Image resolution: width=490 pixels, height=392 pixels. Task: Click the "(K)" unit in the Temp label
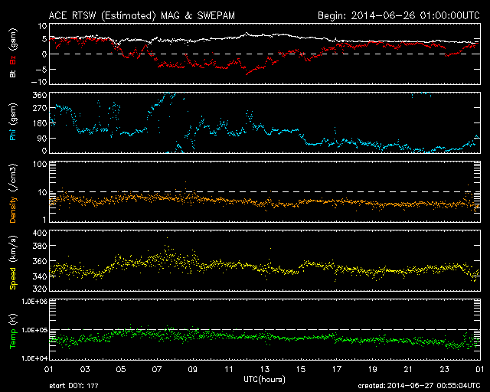(x=13, y=319)
